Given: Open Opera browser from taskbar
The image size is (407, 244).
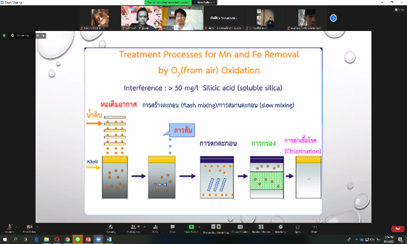Looking at the screenshot, I should point(57,239).
